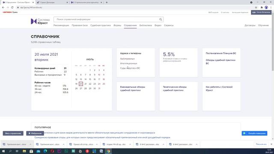Click the Весь справочник button
The image size is (274, 154).
click(13, 133)
